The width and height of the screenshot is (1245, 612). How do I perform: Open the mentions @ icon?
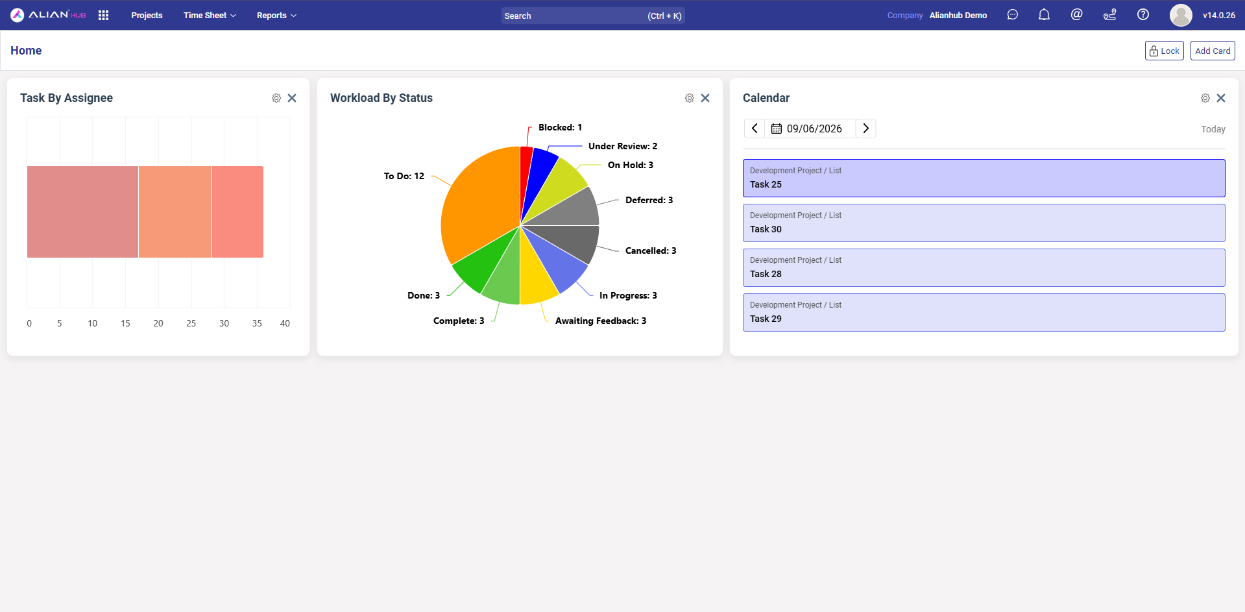tap(1076, 14)
